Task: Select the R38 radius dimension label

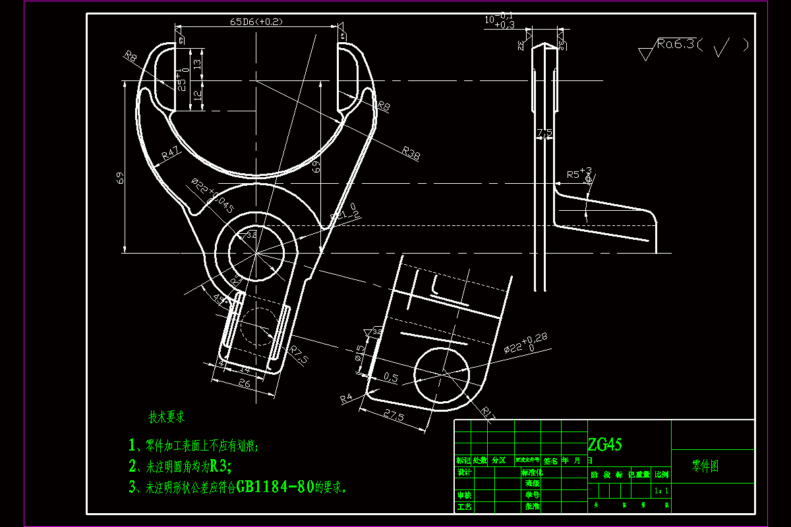Action: click(x=411, y=152)
